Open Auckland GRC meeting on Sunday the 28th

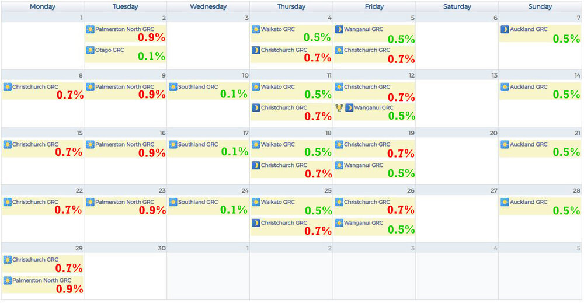click(529, 202)
